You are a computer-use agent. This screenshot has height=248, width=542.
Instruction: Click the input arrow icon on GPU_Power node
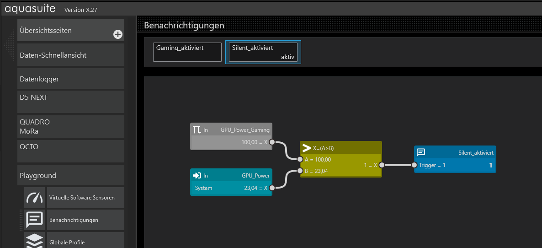(197, 175)
